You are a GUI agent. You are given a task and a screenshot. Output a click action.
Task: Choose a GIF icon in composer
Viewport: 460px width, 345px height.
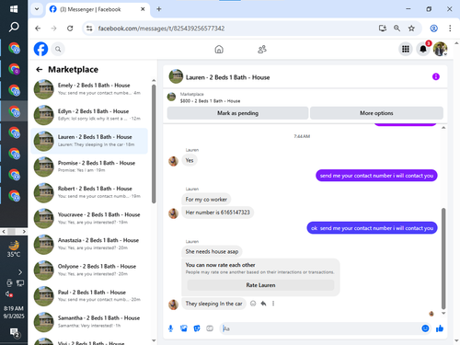[210, 328]
